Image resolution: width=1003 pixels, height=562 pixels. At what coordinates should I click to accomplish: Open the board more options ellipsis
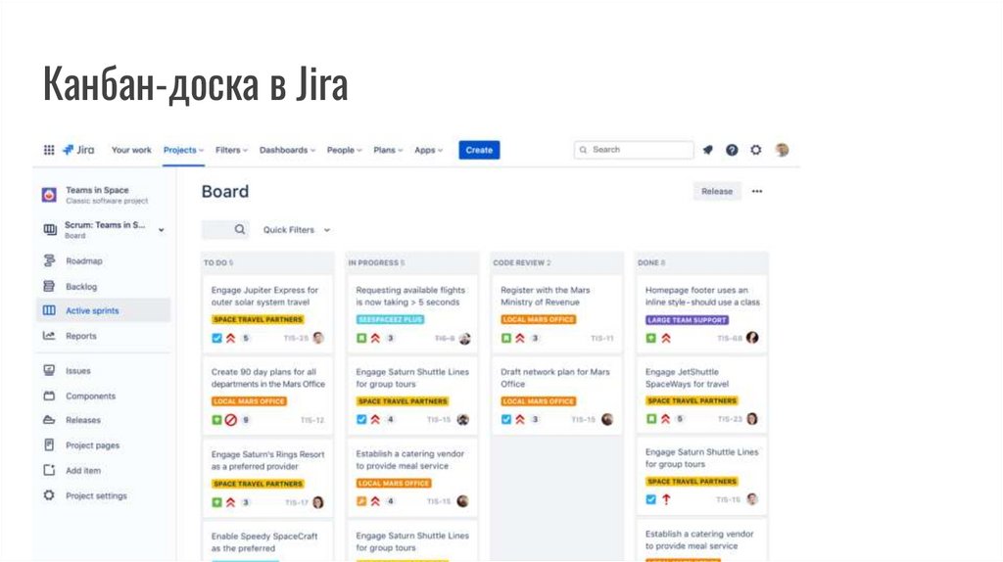pos(757,191)
